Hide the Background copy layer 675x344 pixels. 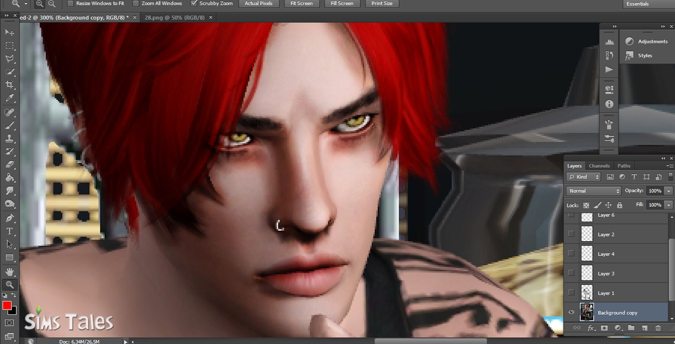coord(571,312)
